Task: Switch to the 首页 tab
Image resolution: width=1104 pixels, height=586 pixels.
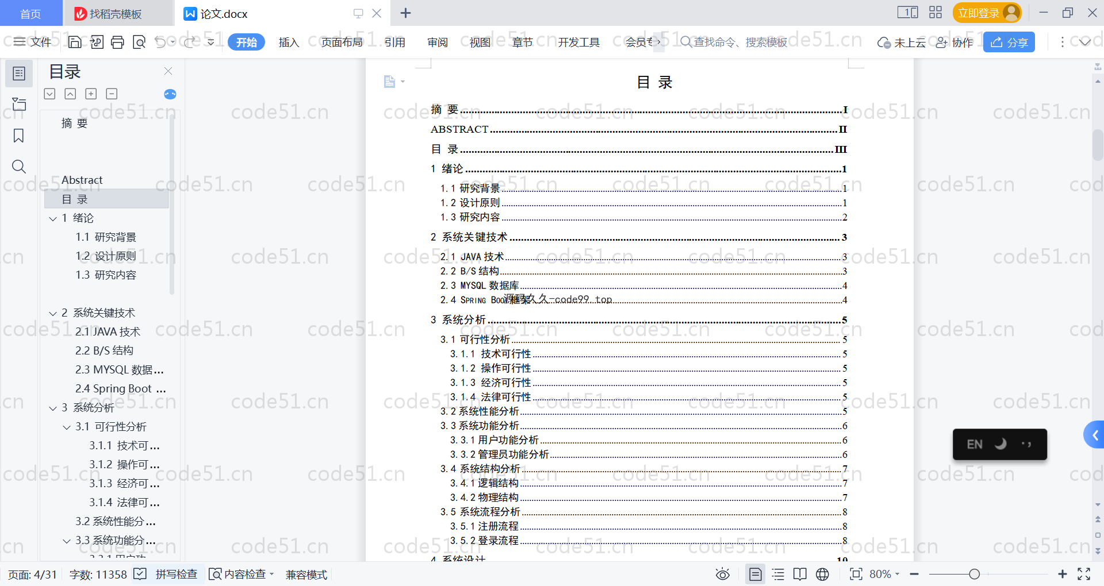Action: (x=30, y=13)
